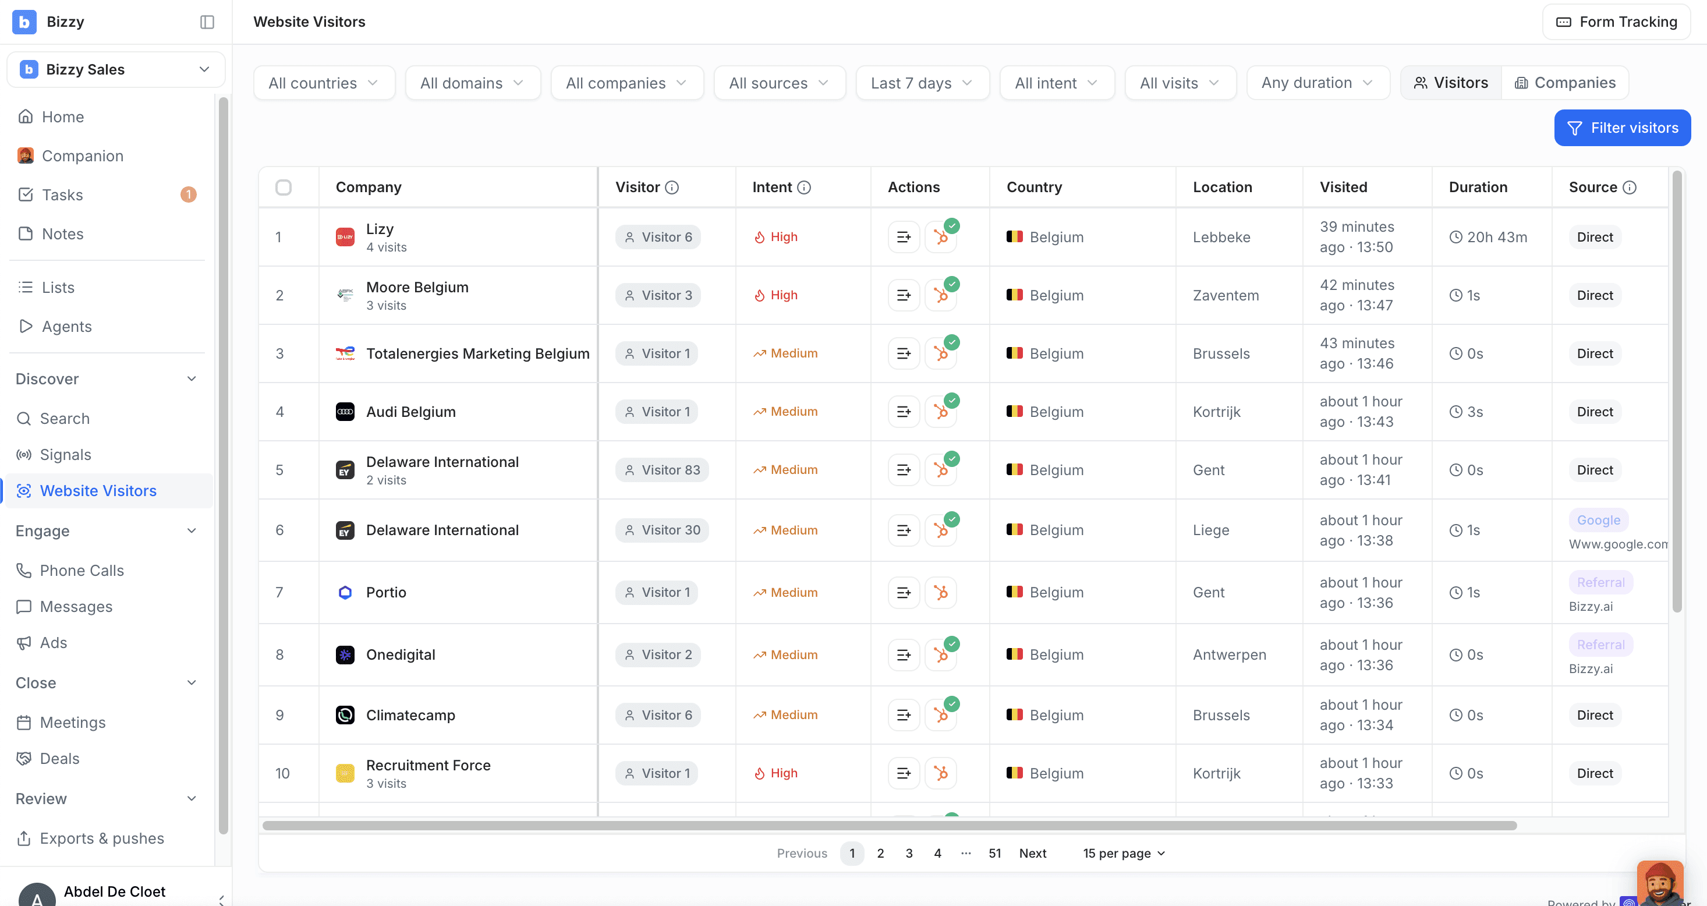Open add-to-list action for Portio

click(x=903, y=593)
